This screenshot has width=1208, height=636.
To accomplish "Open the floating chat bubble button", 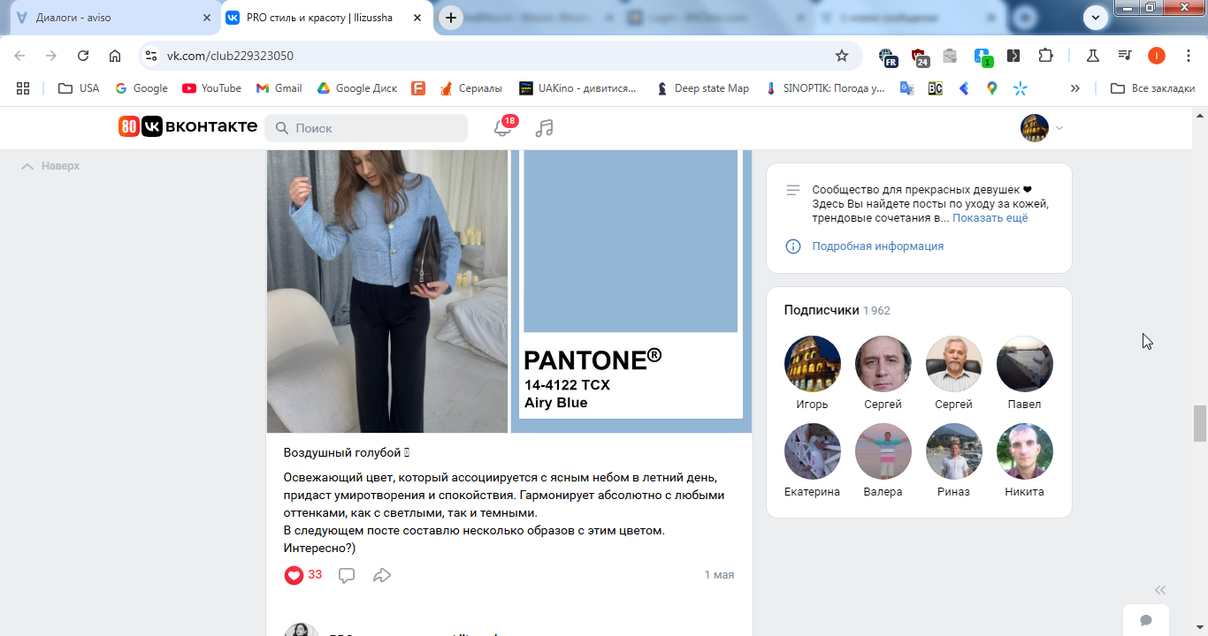I will [x=1146, y=620].
